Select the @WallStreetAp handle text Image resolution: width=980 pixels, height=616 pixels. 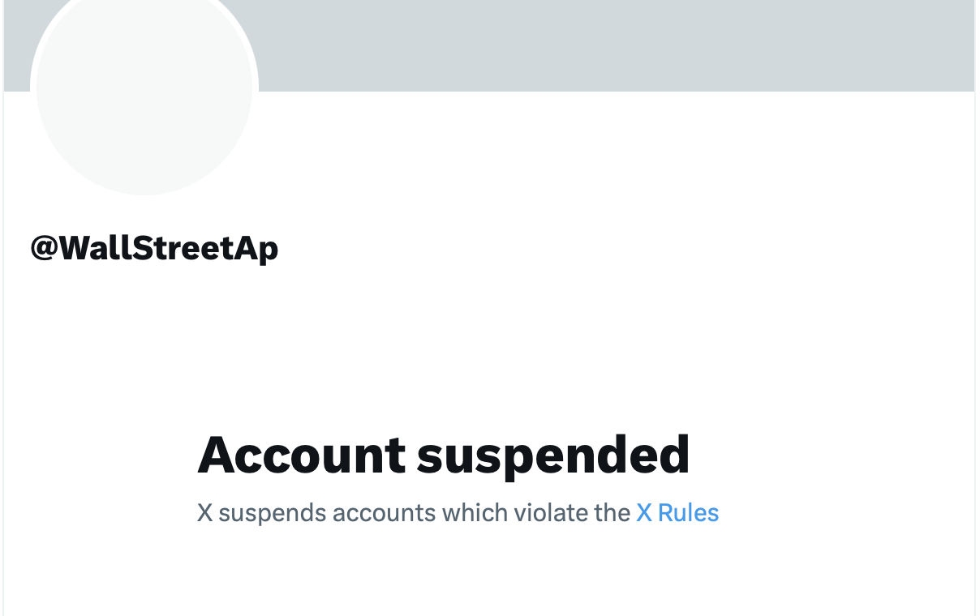(154, 248)
